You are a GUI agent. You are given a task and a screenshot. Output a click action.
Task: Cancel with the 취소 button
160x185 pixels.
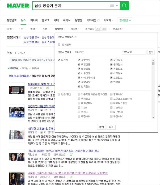click(x=111, y=127)
